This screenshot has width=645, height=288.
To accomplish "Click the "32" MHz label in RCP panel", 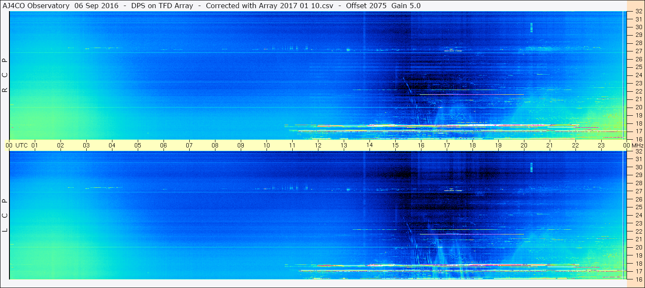I will coord(638,12).
